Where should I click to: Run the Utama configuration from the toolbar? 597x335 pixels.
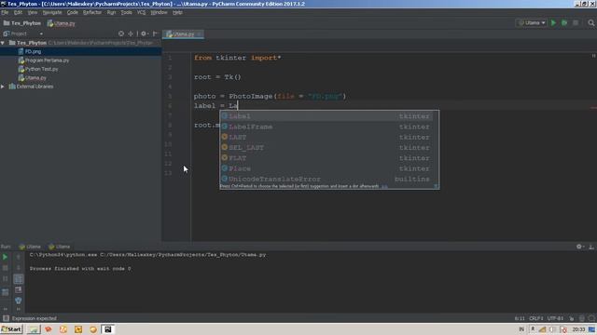coord(553,23)
